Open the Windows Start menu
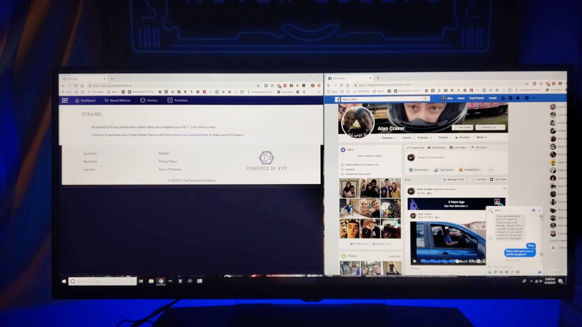 (64, 282)
